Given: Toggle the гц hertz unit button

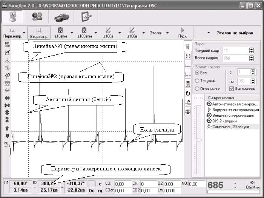Looking at the screenshot, I should pos(100,191).
